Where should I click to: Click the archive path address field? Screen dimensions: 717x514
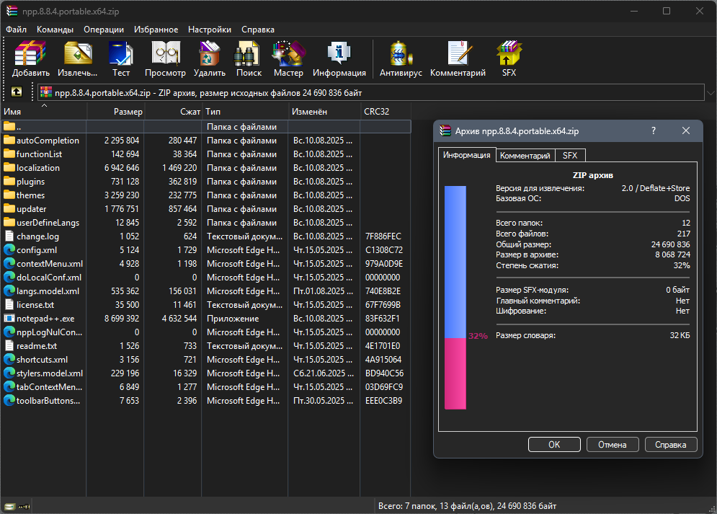(x=370, y=92)
